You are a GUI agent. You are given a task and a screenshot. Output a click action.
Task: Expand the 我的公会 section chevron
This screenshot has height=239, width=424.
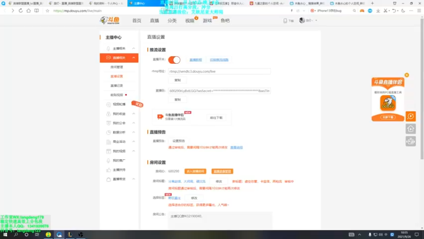[x=134, y=123]
